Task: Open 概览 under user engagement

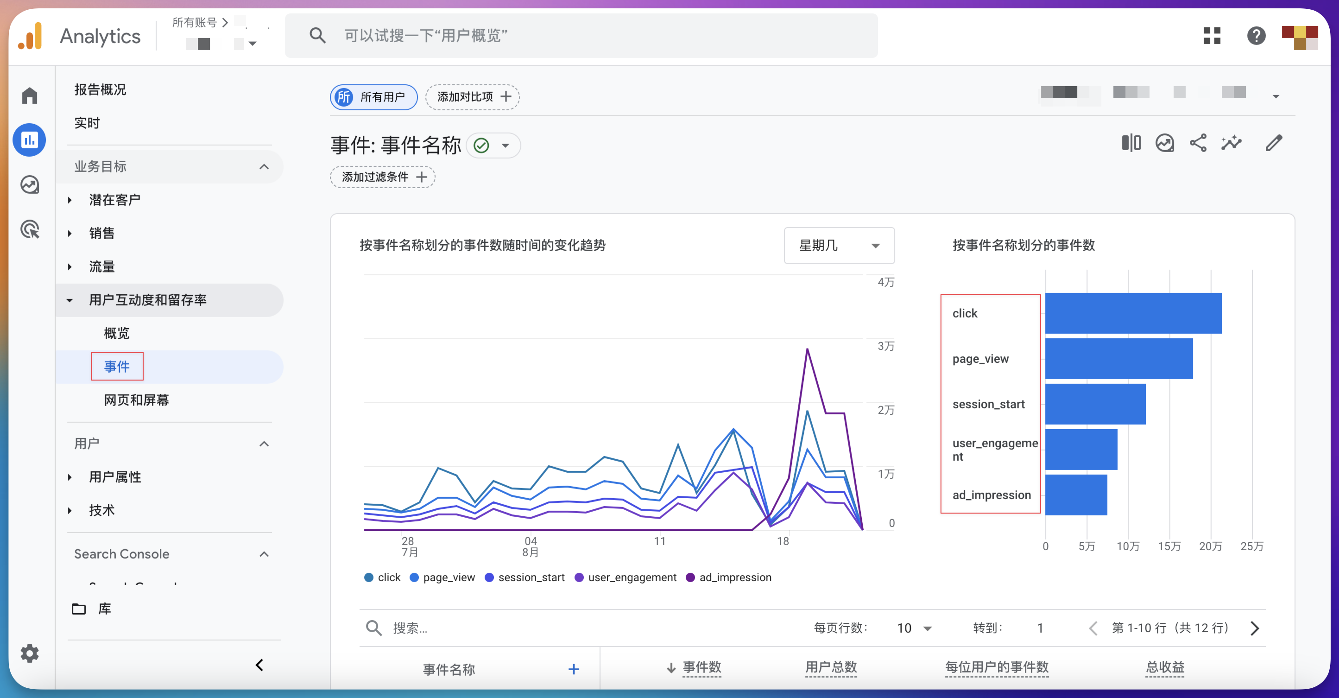Action: (116, 333)
